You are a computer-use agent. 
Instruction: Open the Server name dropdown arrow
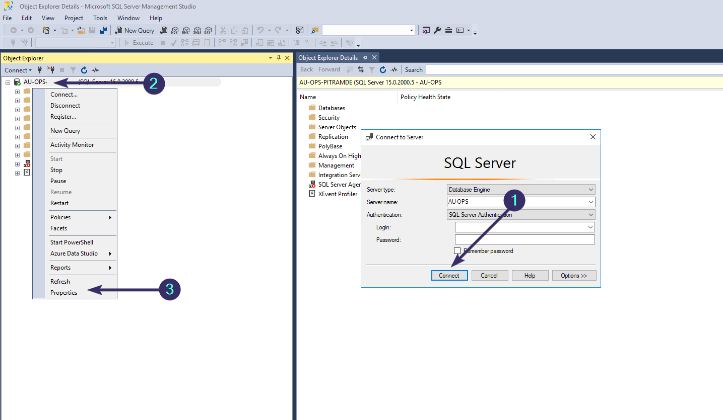click(590, 202)
